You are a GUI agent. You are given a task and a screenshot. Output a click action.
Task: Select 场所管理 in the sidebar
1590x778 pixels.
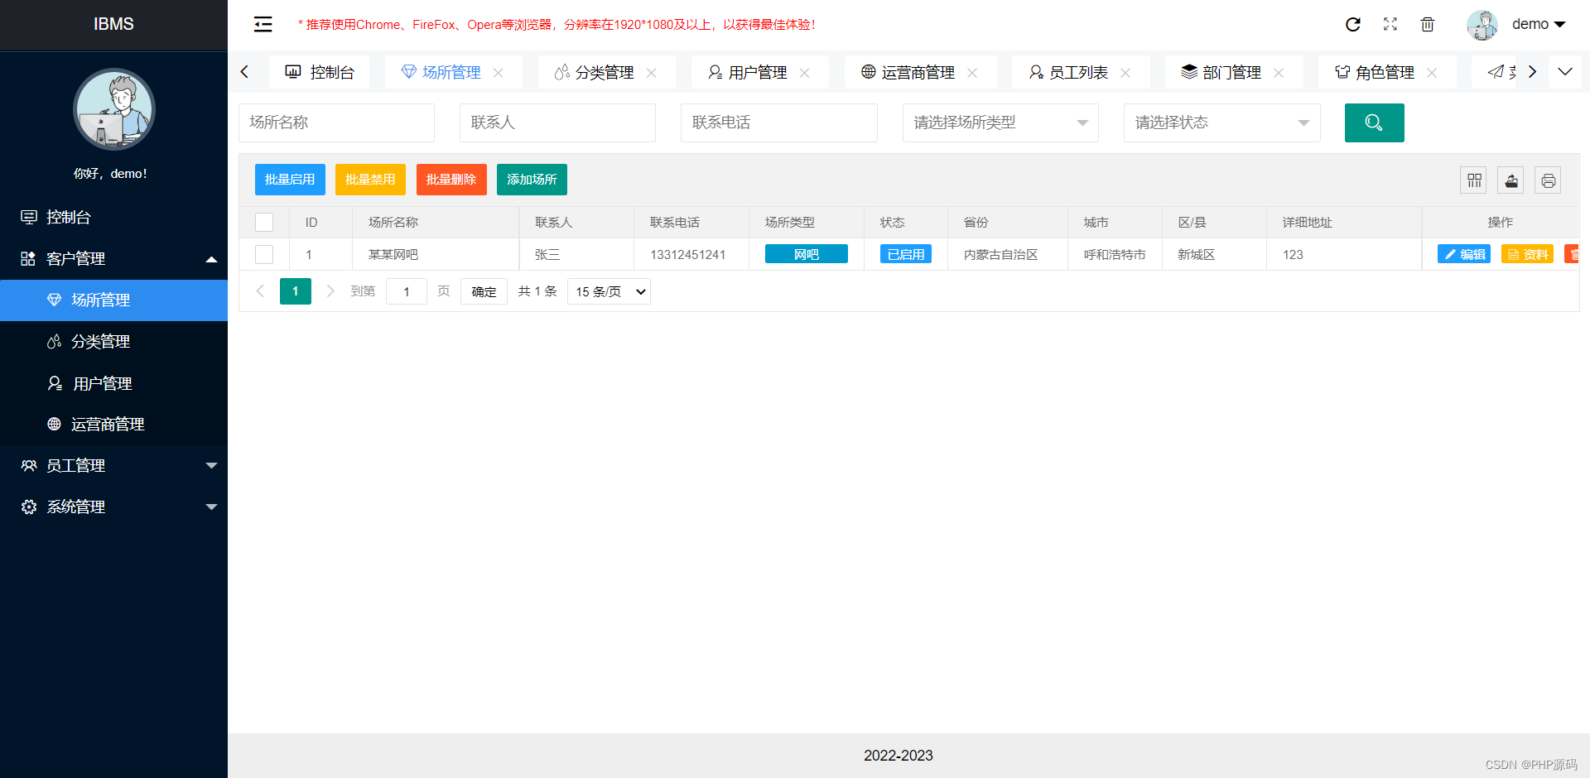coord(113,300)
